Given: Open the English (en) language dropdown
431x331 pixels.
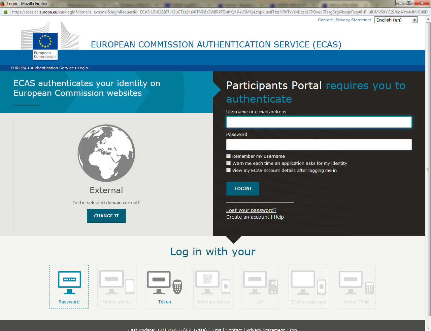Looking at the screenshot, I should click(396, 20).
